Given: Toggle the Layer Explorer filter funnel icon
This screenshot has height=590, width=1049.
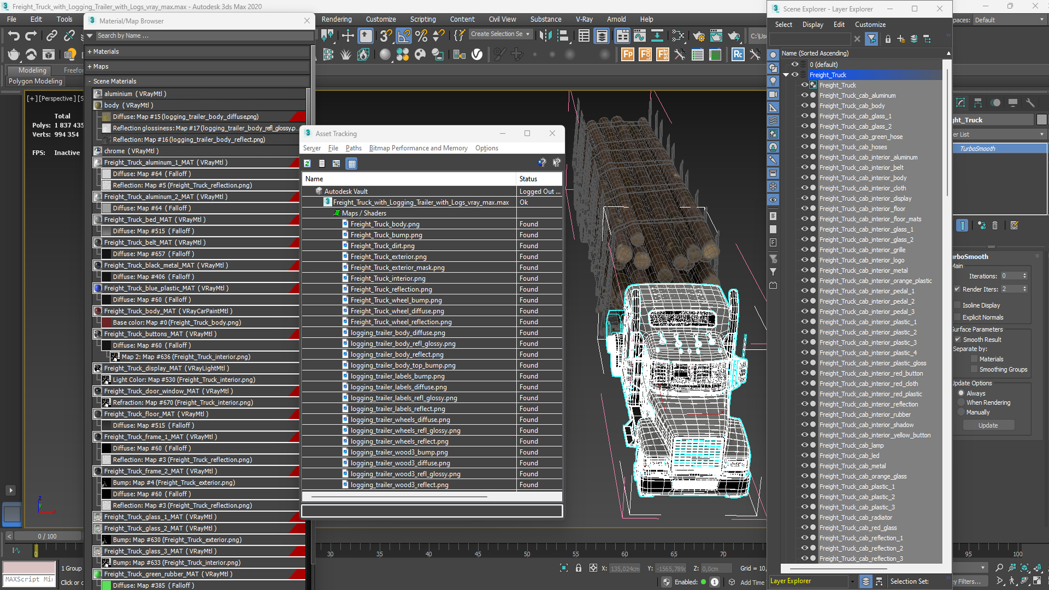Looking at the screenshot, I should [872, 39].
